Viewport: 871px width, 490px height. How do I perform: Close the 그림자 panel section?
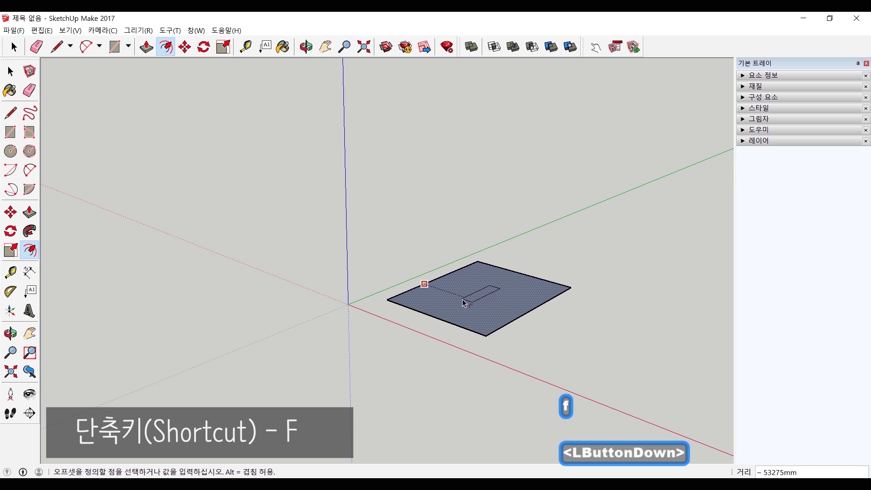pos(866,119)
